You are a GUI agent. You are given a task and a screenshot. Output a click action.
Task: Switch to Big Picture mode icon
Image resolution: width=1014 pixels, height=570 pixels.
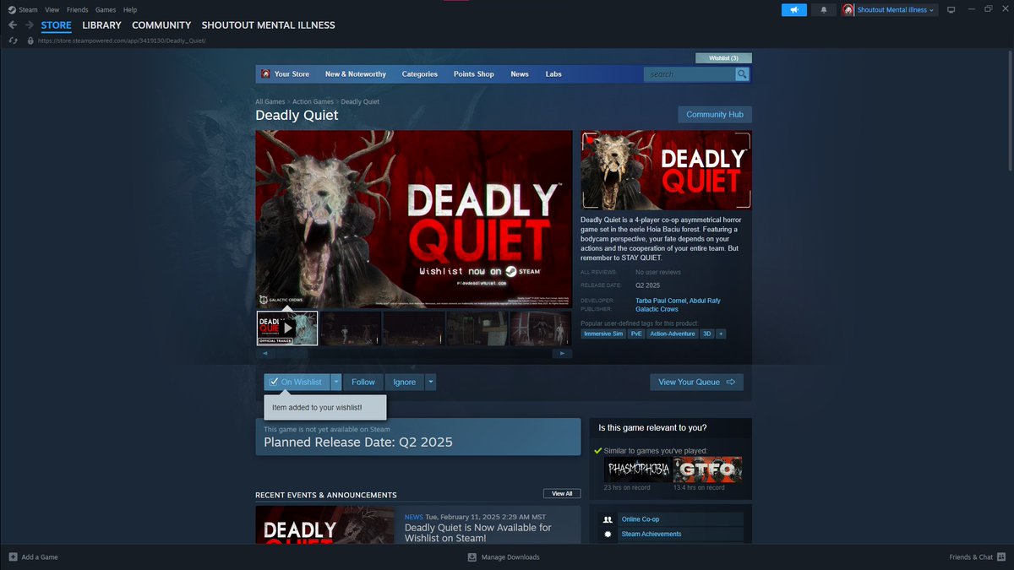pyautogui.click(x=951, y=10)
